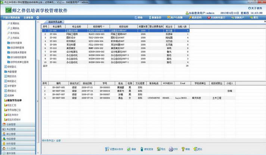Click 全部折叠 collapse all
This screenshot has height=155, width=266.
[x=28, y=18]
